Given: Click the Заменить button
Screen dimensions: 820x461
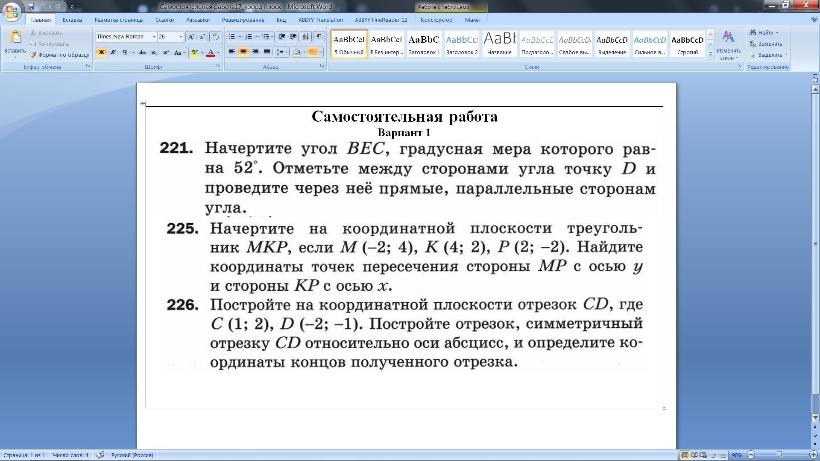Looking at the screenshot, I should 770,44.
